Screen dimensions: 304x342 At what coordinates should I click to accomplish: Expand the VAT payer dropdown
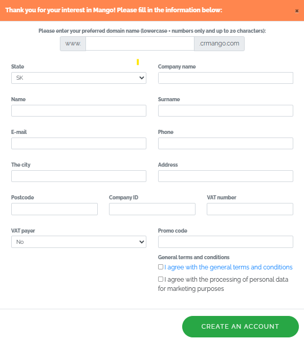[79, 242]
